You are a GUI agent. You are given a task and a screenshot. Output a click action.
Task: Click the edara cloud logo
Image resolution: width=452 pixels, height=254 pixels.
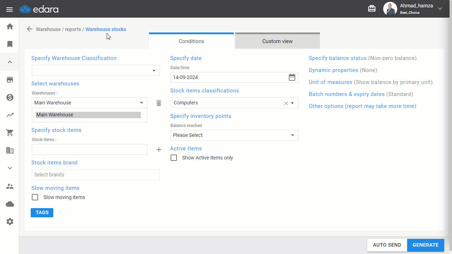[x=39, y=9]
